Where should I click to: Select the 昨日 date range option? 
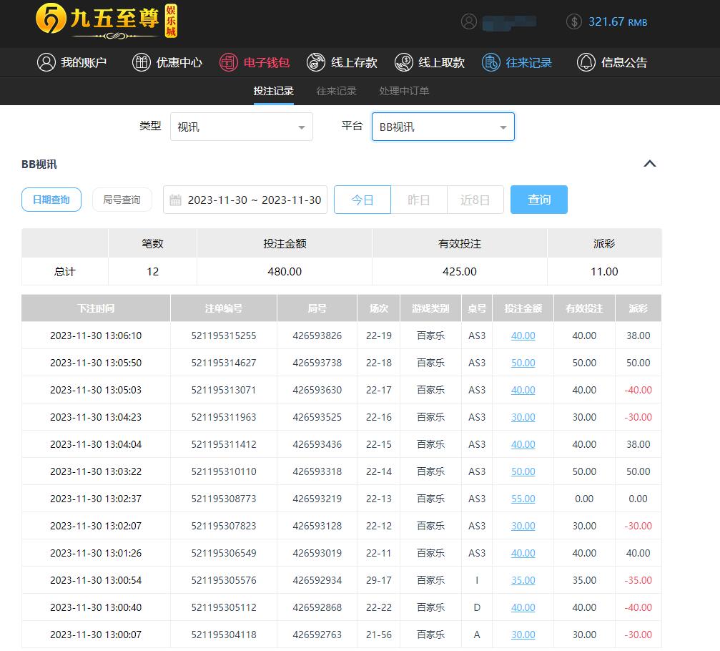click(x=418, y=200)
